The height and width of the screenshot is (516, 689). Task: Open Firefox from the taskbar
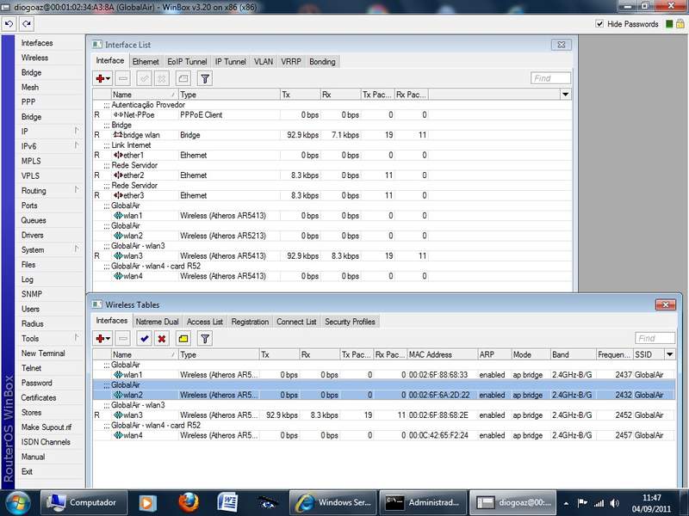[188, 503]
